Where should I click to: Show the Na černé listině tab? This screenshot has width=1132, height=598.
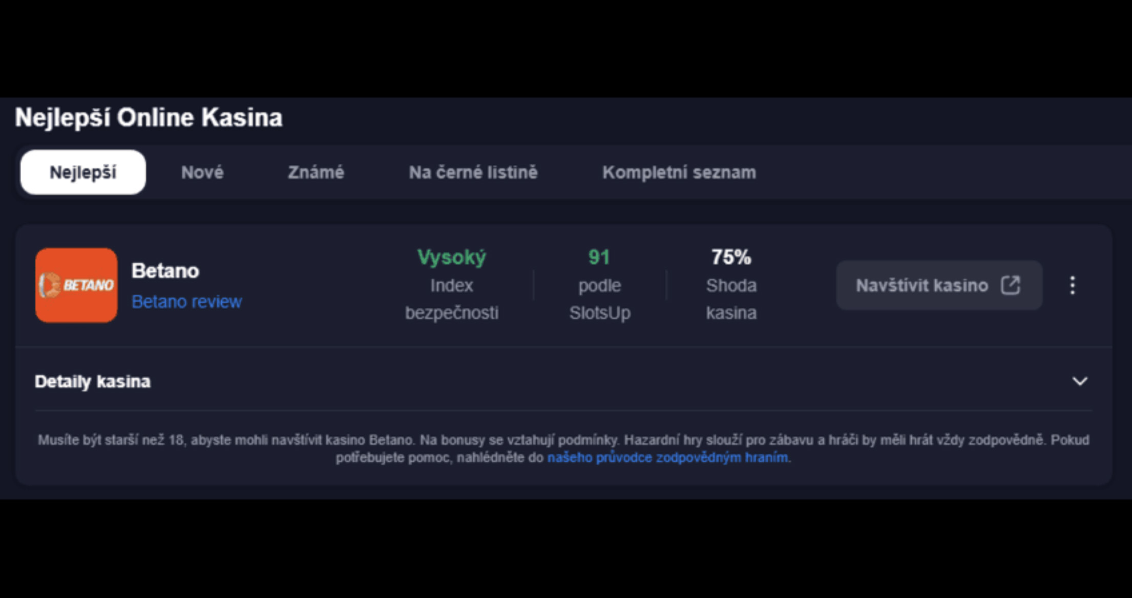pyautogui.click(x=473, y=172)
